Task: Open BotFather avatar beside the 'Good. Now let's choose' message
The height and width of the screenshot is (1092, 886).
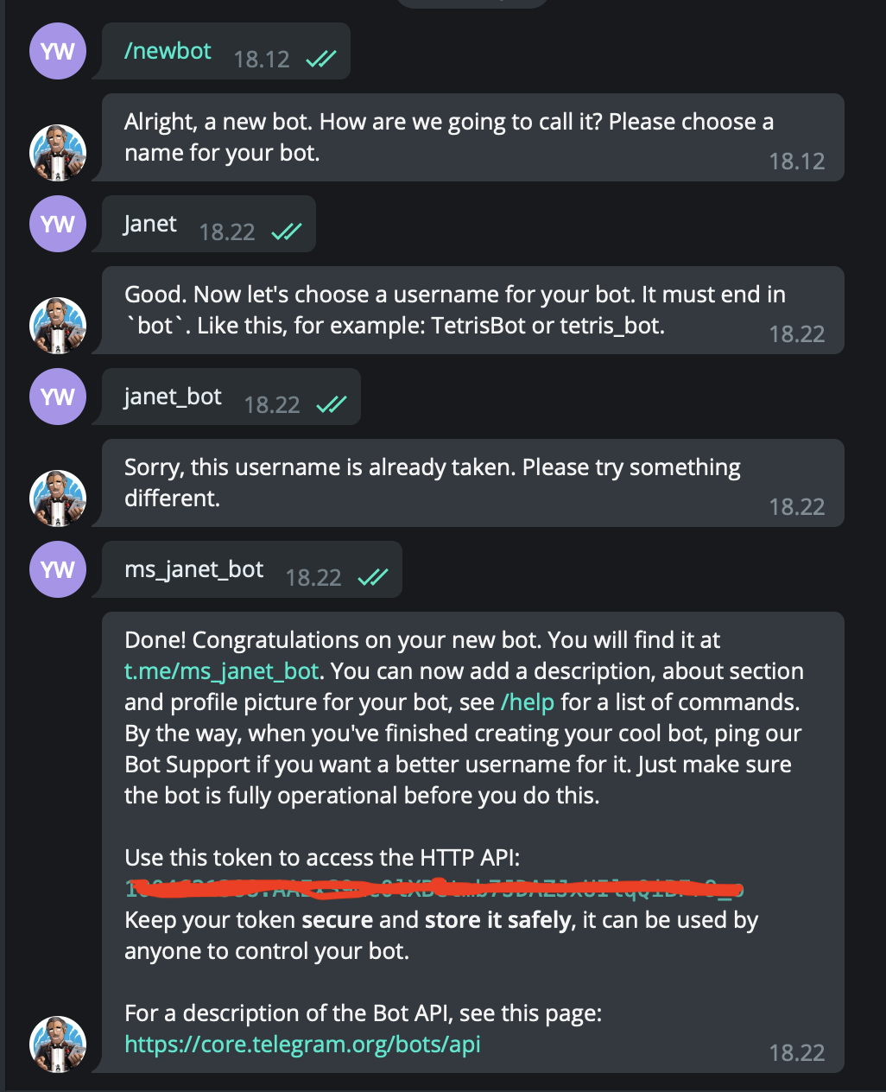Action: (58, 326)
